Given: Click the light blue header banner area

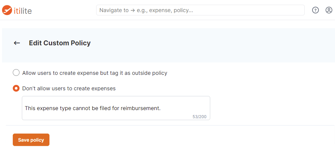Looking at the screenshot, I should click(169, 45).
